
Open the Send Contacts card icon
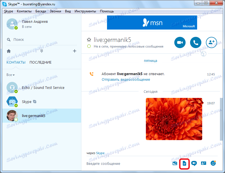(204, 163)
